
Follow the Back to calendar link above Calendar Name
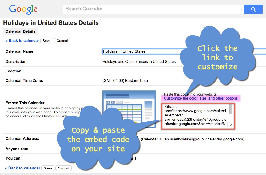pyautogui.click(x=22, y=41)
